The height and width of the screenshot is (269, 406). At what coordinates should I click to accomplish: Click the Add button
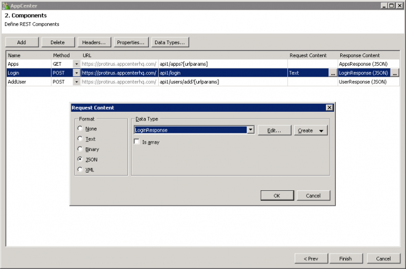22,42
